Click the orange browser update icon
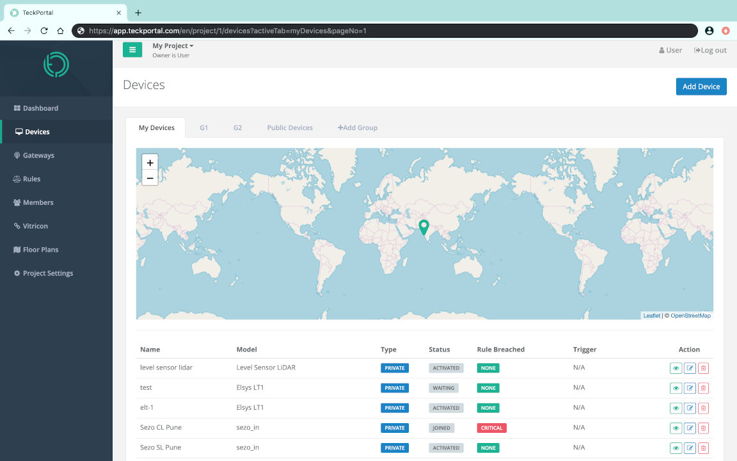Screen dimensions: 737x461 pos(725,31)
